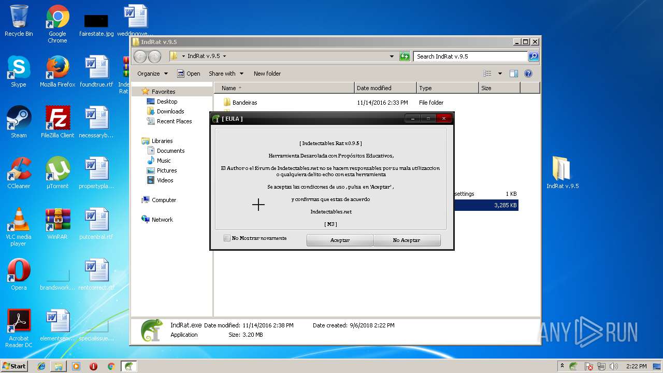Select the Steam desktop shortcut

coord(19,122)
